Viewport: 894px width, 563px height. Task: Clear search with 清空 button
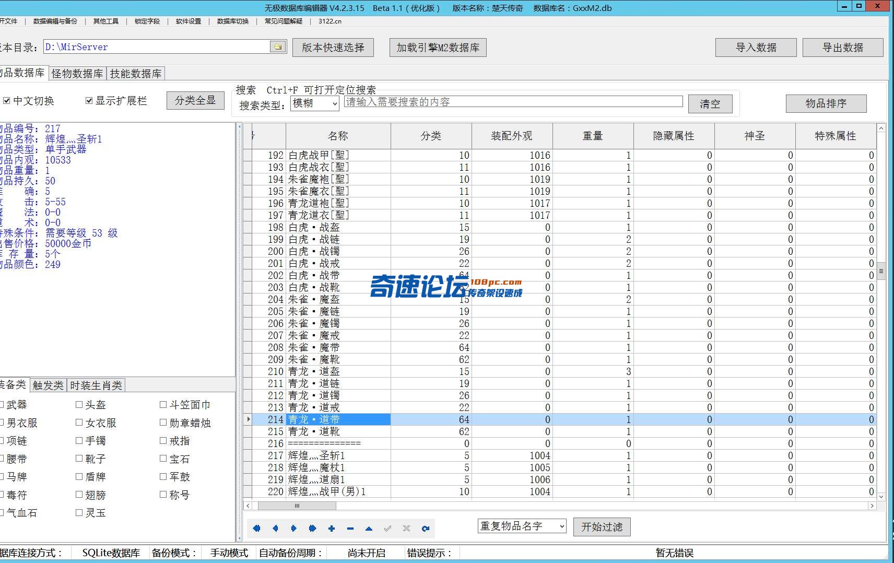(710, 104)
